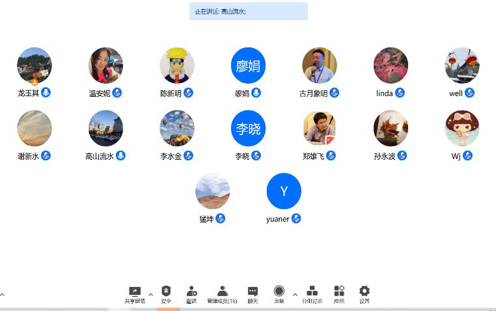Open Settings (设置) gear icon
496x311 pixels.
coord(365,295)
